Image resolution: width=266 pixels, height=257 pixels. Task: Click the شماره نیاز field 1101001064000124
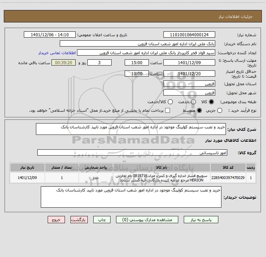pos(189,34)
